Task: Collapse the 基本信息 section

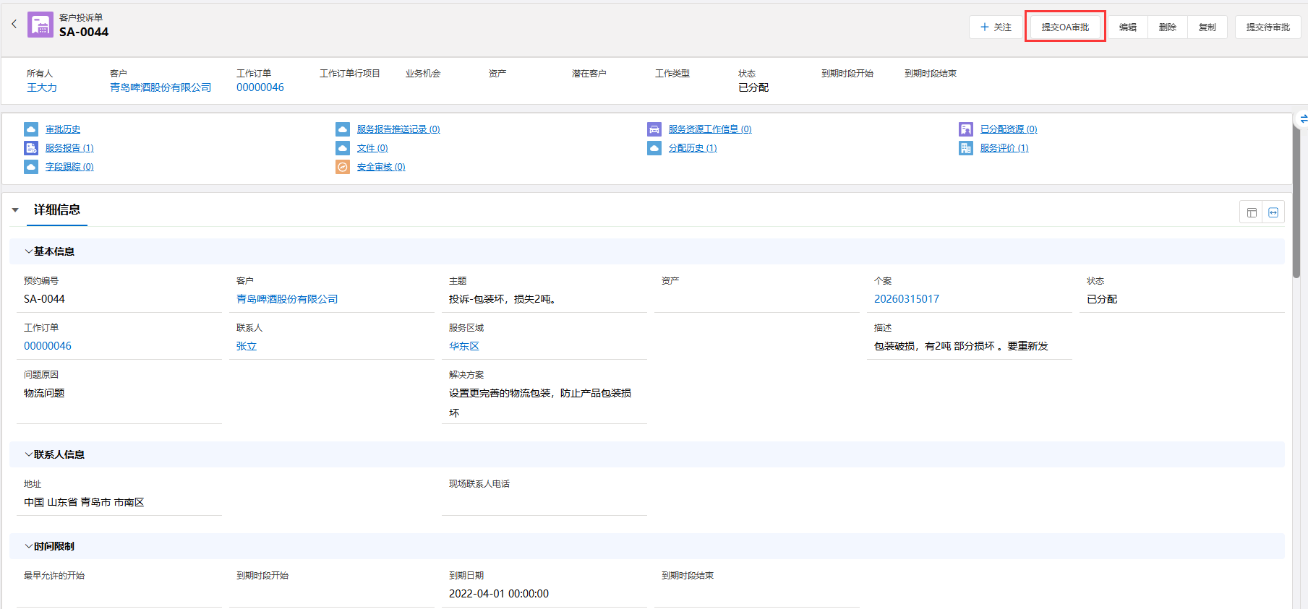Action: [x=29, y=251]
